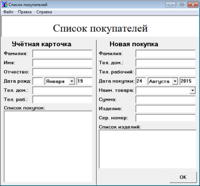Click the birth year field showing 19
200x186 pixels.
(84, 81)
